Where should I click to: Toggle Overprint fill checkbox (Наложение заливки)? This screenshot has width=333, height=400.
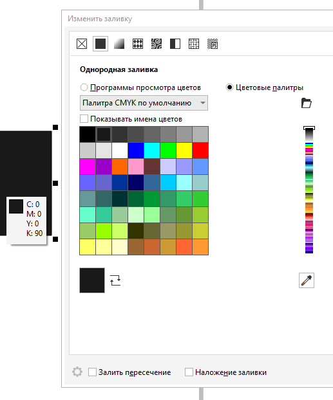(x=189, y=372)
